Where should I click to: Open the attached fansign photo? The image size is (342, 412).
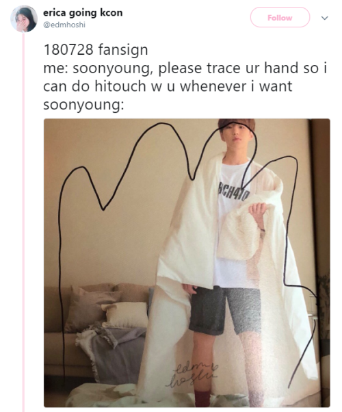pyautogui.click(x=187, y=263)
